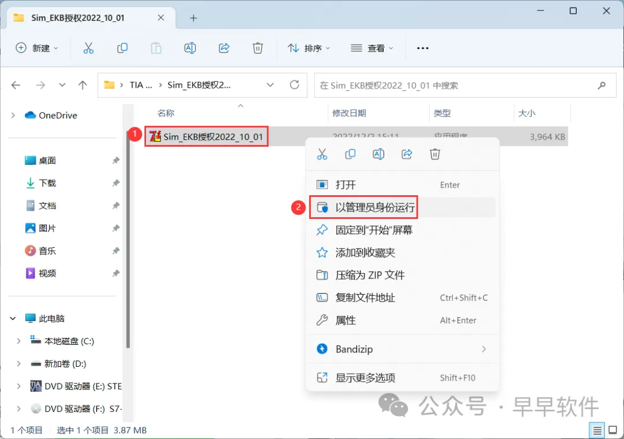Viewport: 624px width, 439px height.
Task: Open the three-dot more options menu
Action: (422, 48)
